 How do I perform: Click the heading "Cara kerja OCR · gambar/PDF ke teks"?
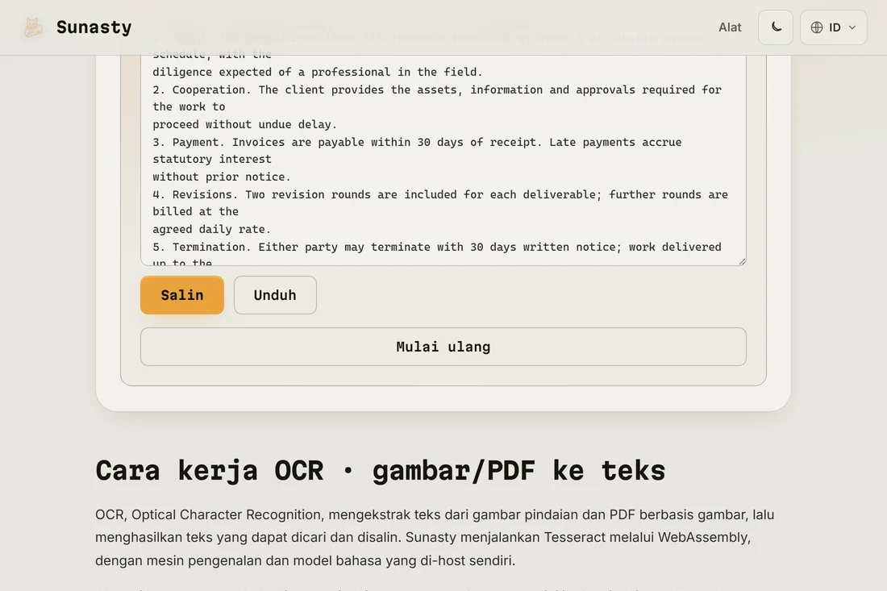coord(380,471)
